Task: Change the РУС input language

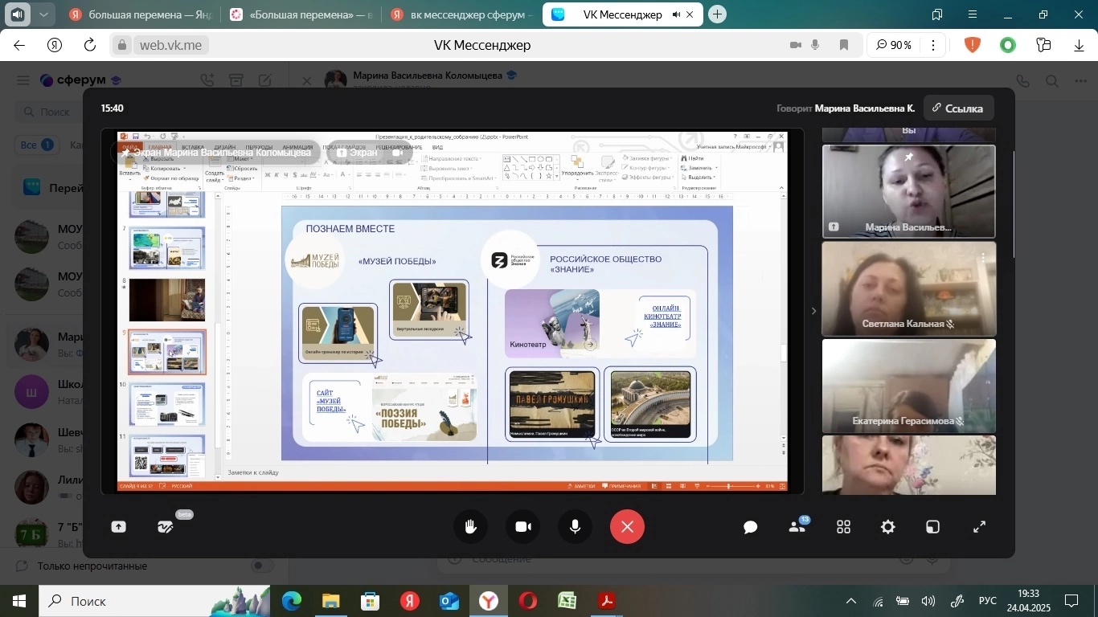Action: point(987,601)
